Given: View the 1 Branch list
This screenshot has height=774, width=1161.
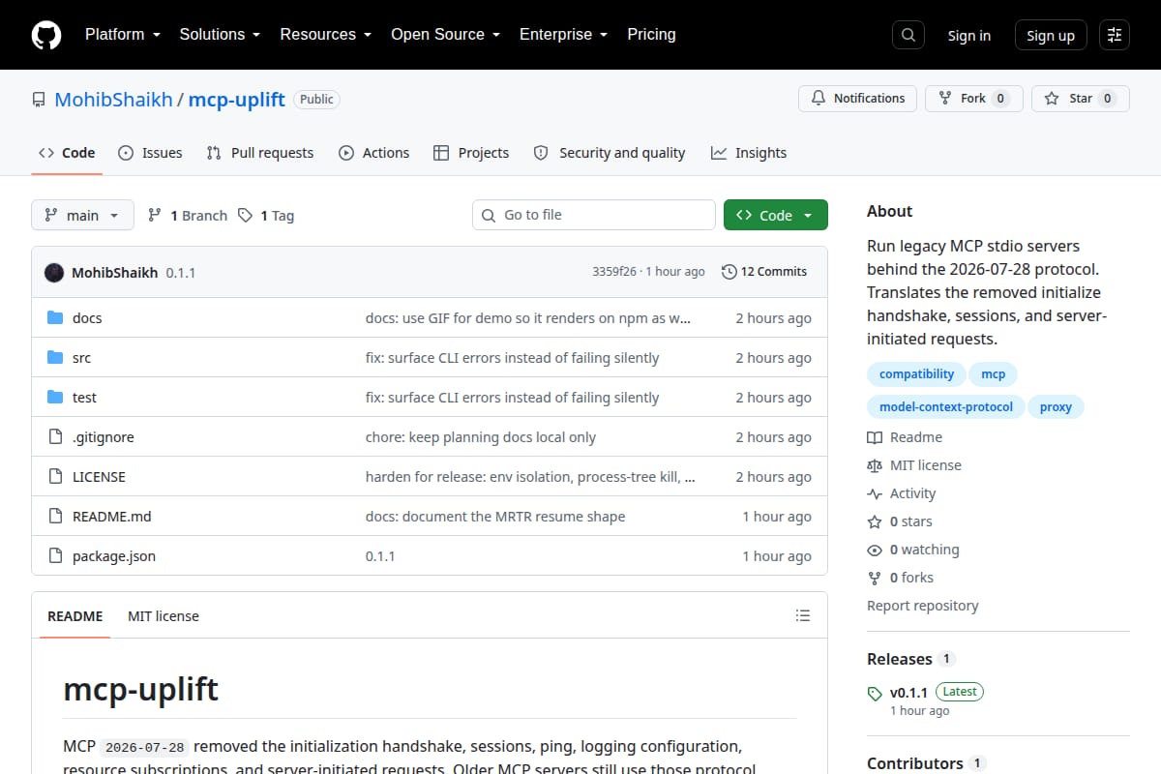Looking at the screenshot, I should point(187,216).
